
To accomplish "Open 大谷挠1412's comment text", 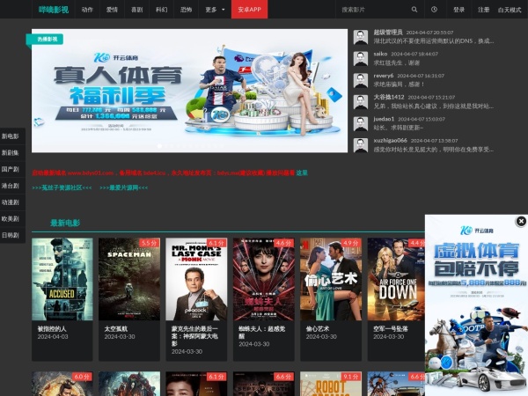I will [x=434, y=106].
